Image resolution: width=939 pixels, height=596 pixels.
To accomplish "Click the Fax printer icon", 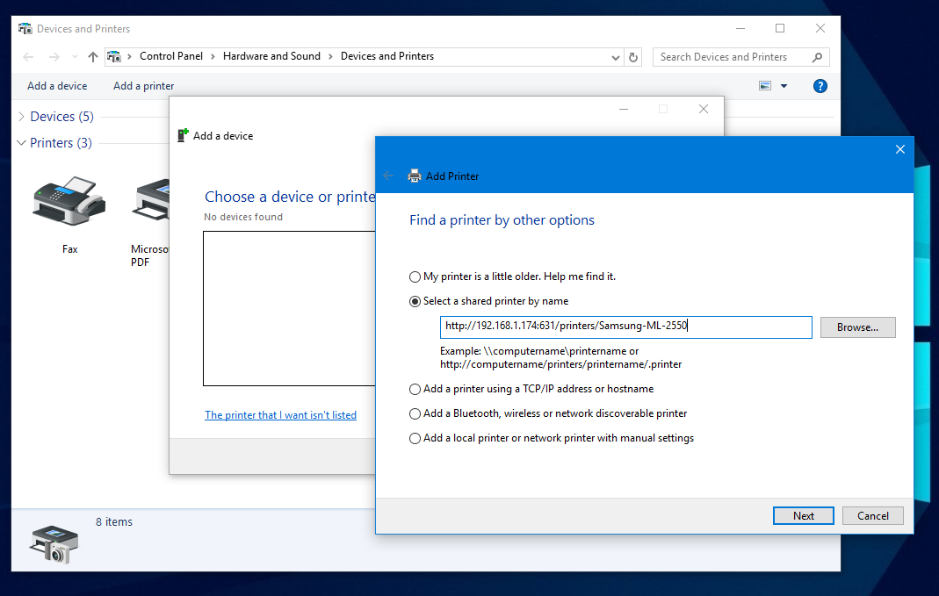I will point(69,200).
